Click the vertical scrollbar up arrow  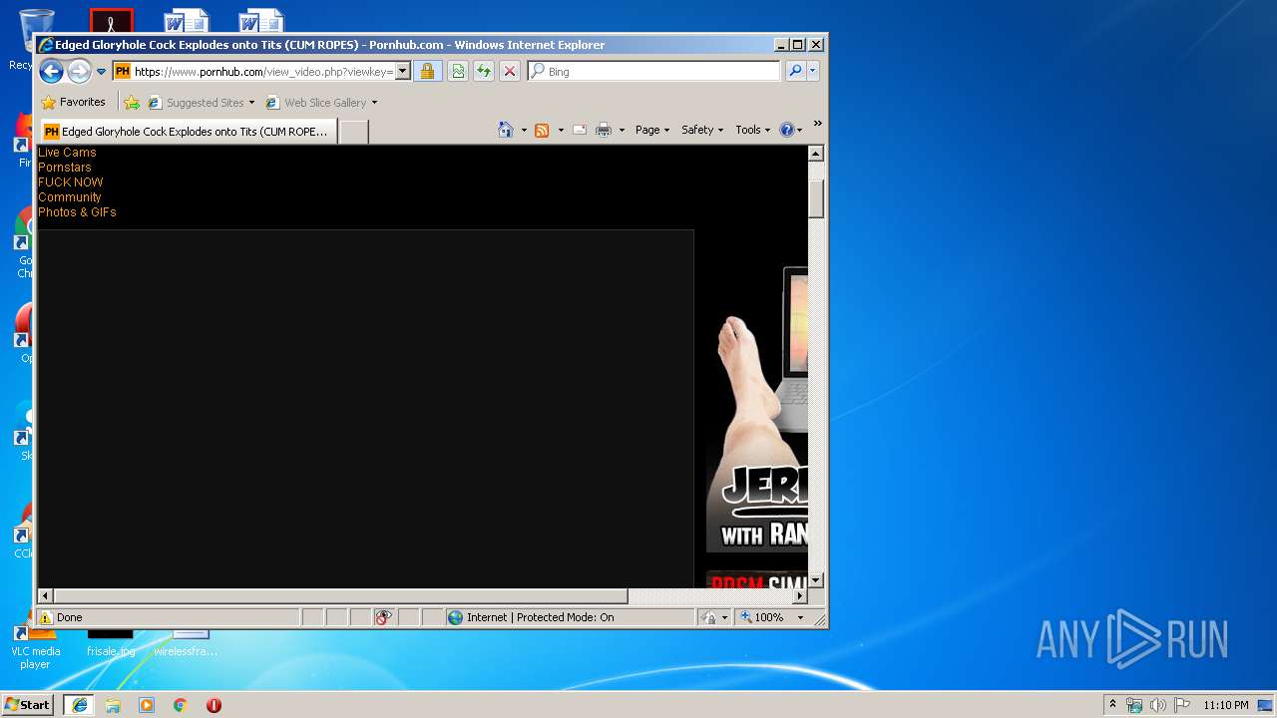tap(815, 154)
